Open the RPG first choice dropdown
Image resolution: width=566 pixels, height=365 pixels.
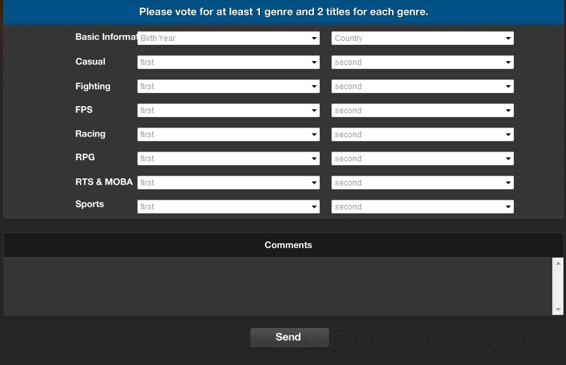click(x=228, y=159)
